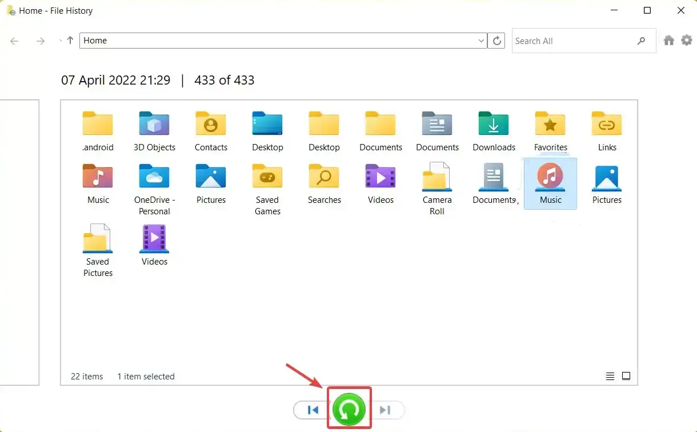Select the 3D Objects folder
Screen dimensions: 697x432
(x=154, y=131)
